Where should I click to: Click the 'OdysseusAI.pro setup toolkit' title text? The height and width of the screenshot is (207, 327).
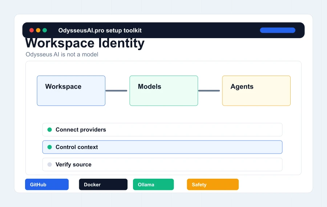pyautogui.click(x=100, y=31)
